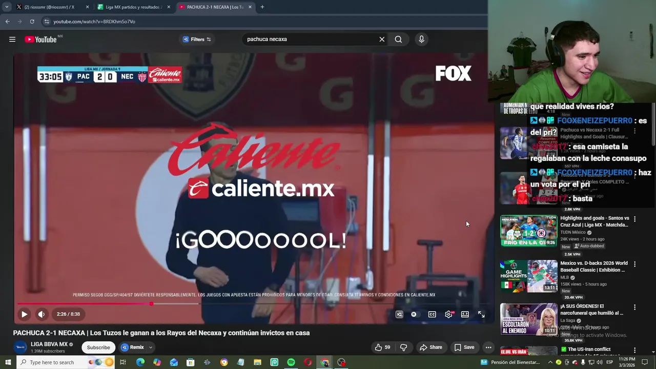Image resolution: width=656 pixels, height=369 pixels.
Task: Open the IQ extension icon in player controls
Action: (x=399, y=314)
